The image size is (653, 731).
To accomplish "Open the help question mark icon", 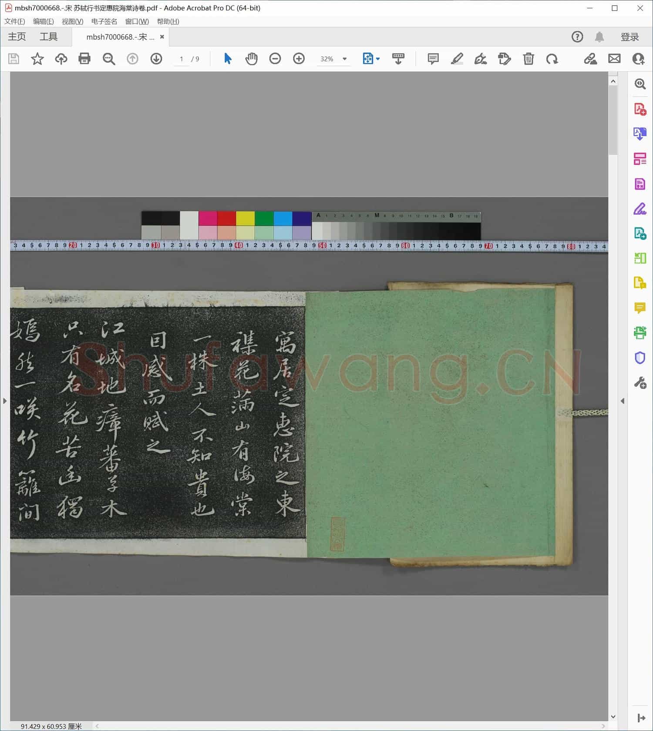I will (577, 37).
